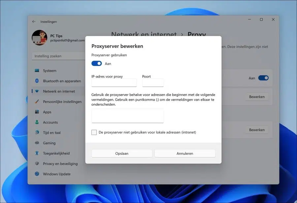Click the Accounts person icon
Viewport: 297px width, 203px height.
(x=37, y=122)
